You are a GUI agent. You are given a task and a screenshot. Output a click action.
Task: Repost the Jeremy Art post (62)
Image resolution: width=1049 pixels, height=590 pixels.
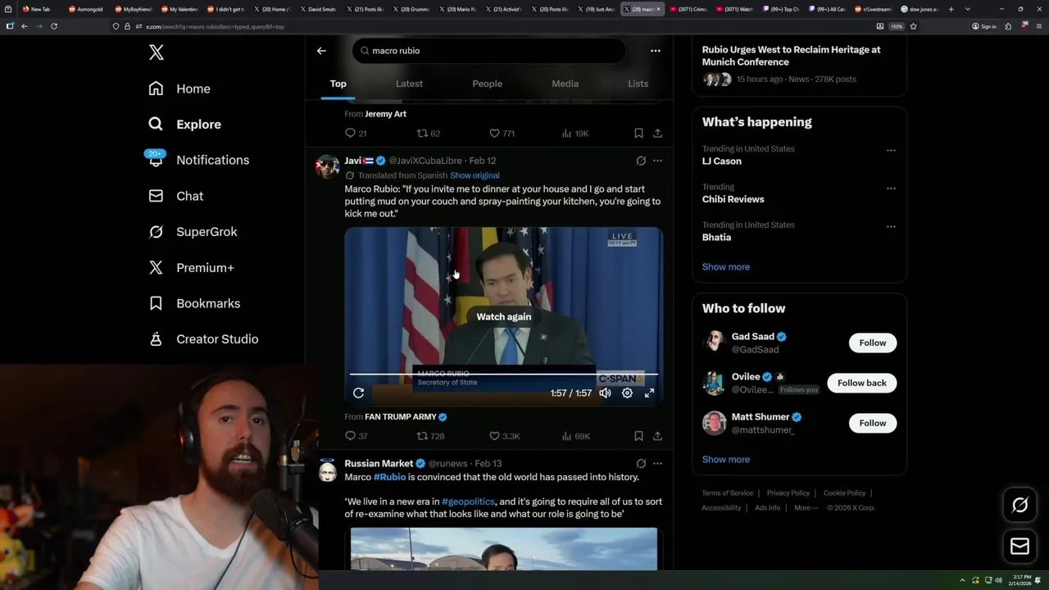tap(429, 133)
